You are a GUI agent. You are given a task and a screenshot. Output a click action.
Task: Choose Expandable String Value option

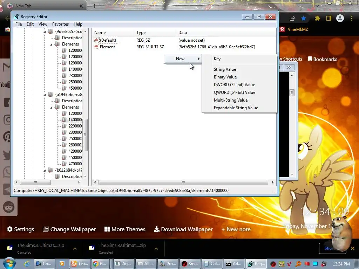pos(239,108)
